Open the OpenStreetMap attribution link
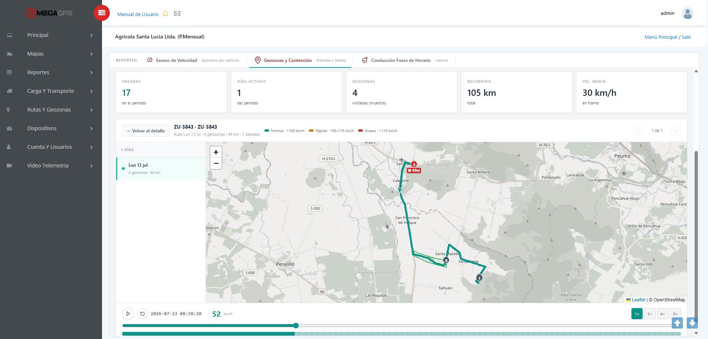Viewport: 708px width, 339px height. [x=669, y=300]
